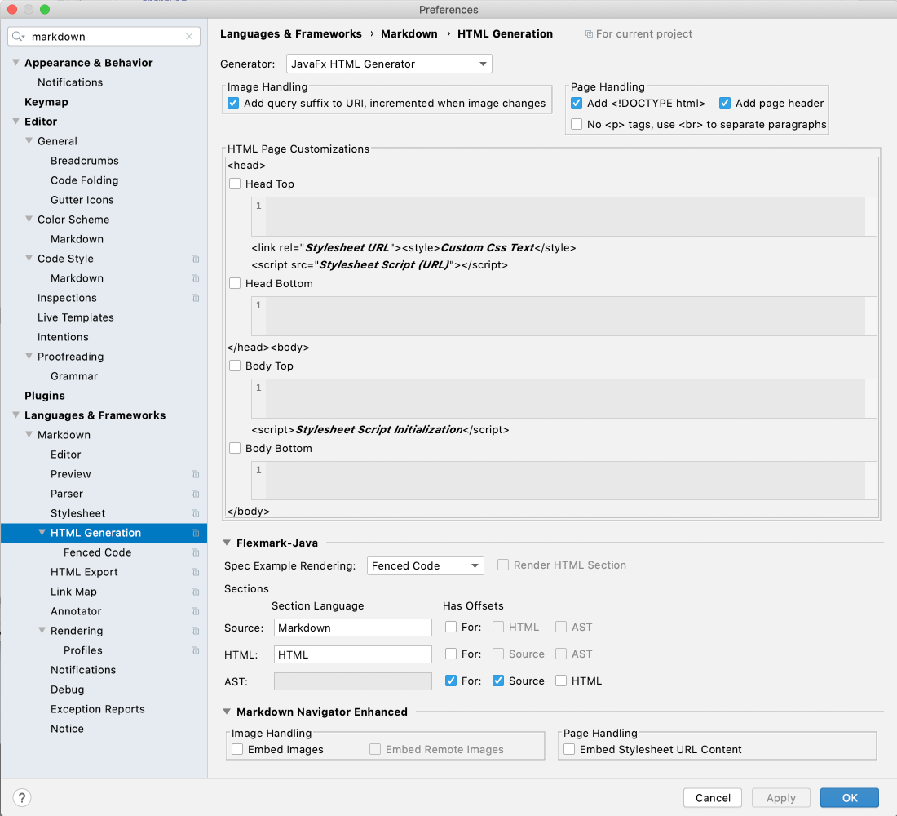Collapse the Flexmark-Java section
This screenshot has height=816, width=897.
pos(228,543)
